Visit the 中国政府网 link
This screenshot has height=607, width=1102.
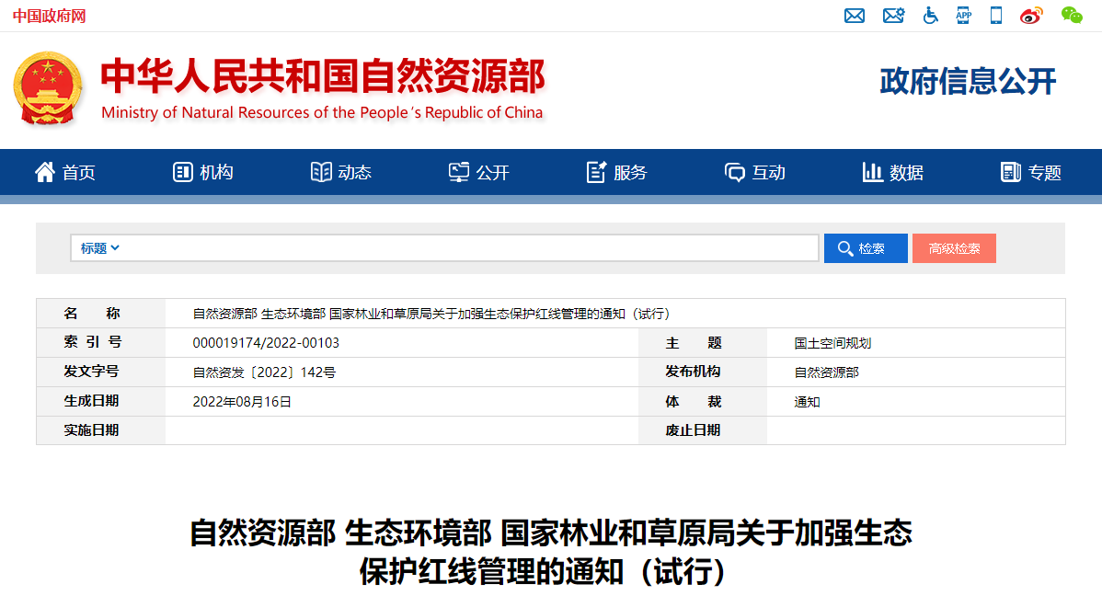[51, 16]
